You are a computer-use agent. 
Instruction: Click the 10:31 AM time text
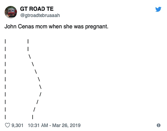[38, 125]
